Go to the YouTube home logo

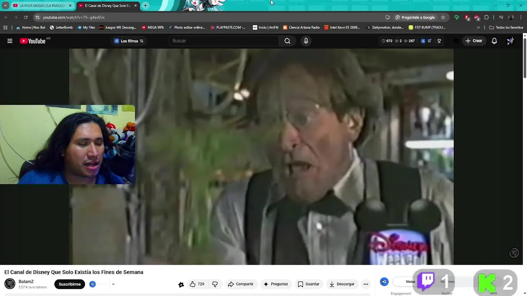click(33, 41)
